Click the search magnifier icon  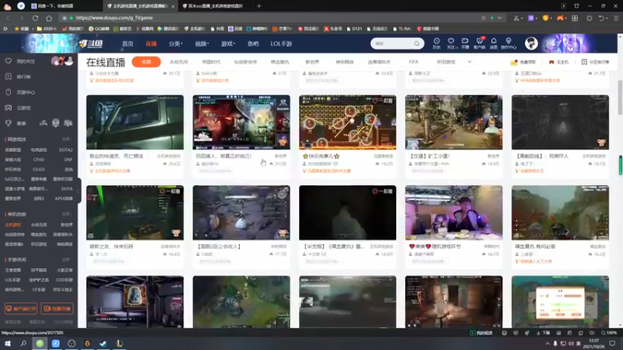[417, 44]
